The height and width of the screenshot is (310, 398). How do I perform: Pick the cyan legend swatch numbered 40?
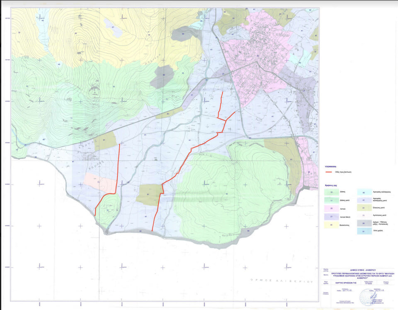coord(364,192)
